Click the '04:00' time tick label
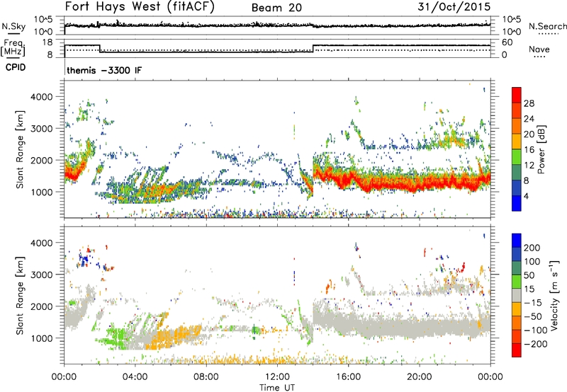567x392 pixels. pyautogui.click(x=135, y=377)
